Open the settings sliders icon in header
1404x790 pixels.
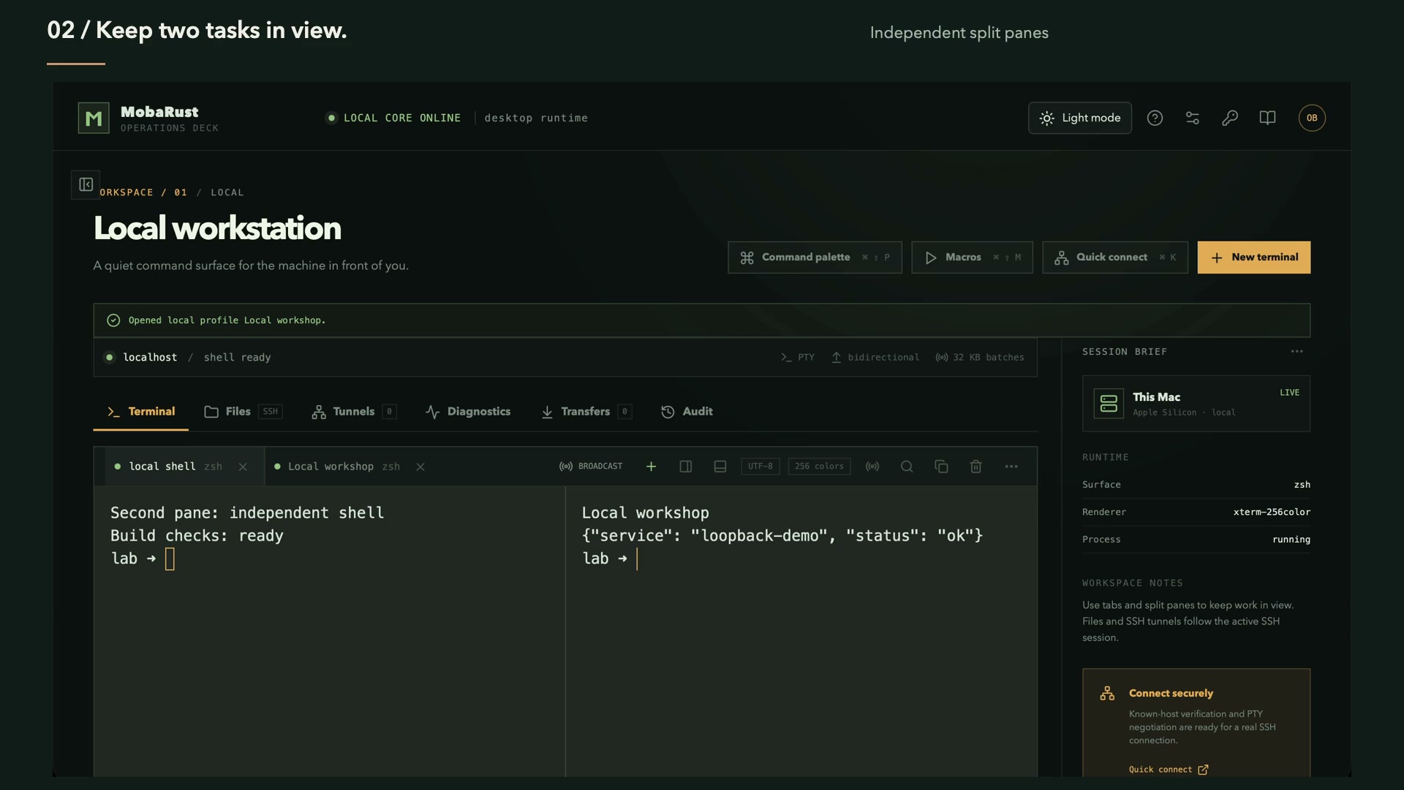[x=1192, y=118]
